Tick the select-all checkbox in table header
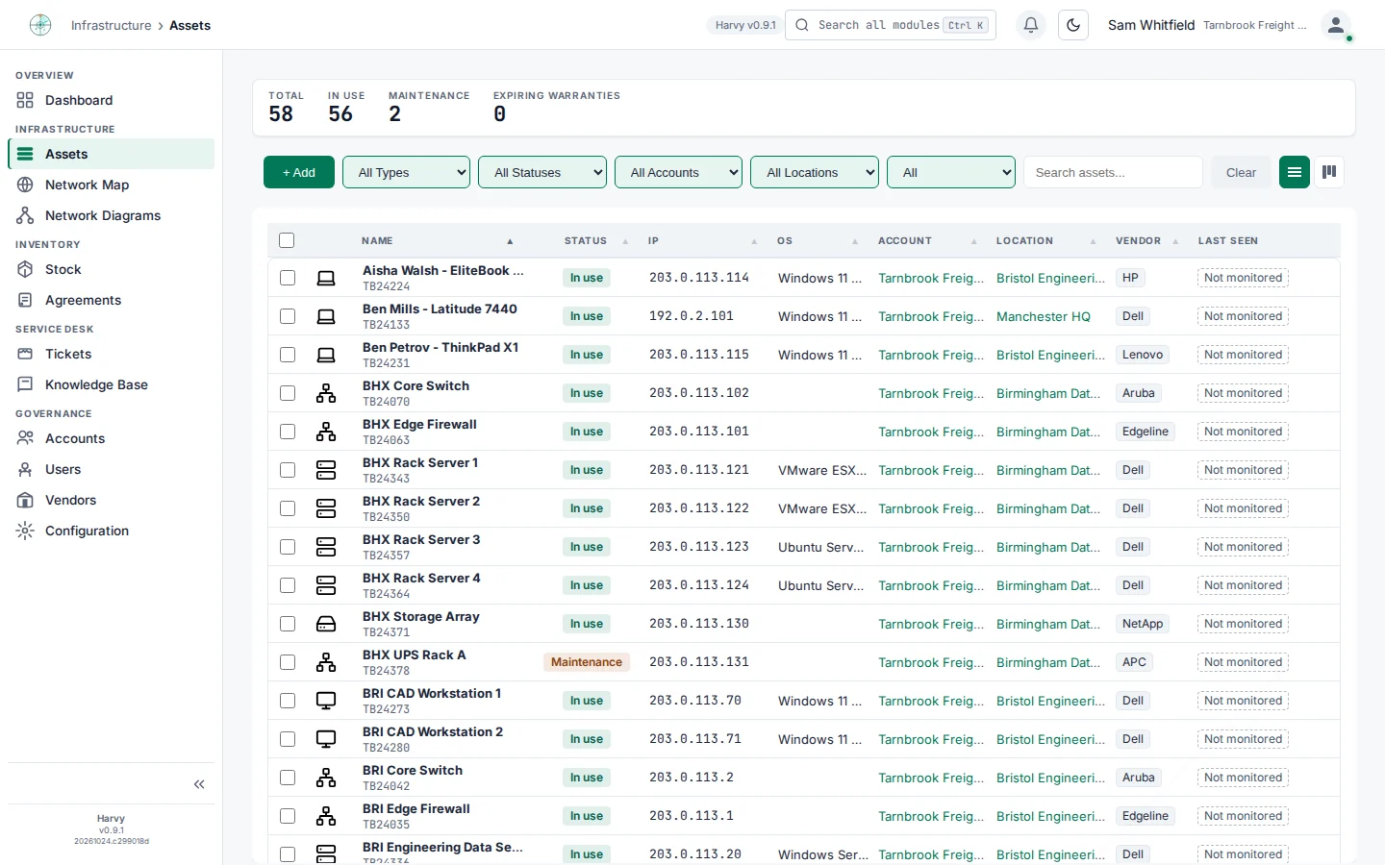 click(287, 240)
